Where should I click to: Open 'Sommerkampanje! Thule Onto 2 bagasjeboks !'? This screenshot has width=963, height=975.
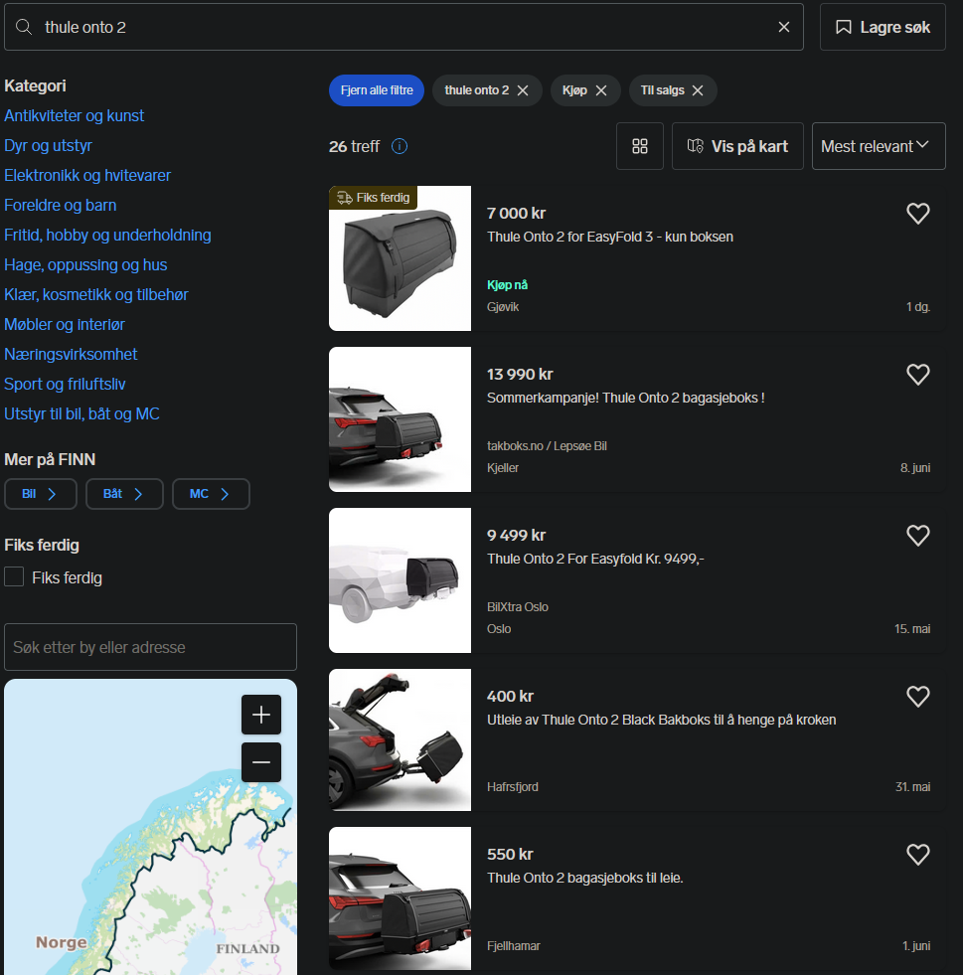point(625,398)
